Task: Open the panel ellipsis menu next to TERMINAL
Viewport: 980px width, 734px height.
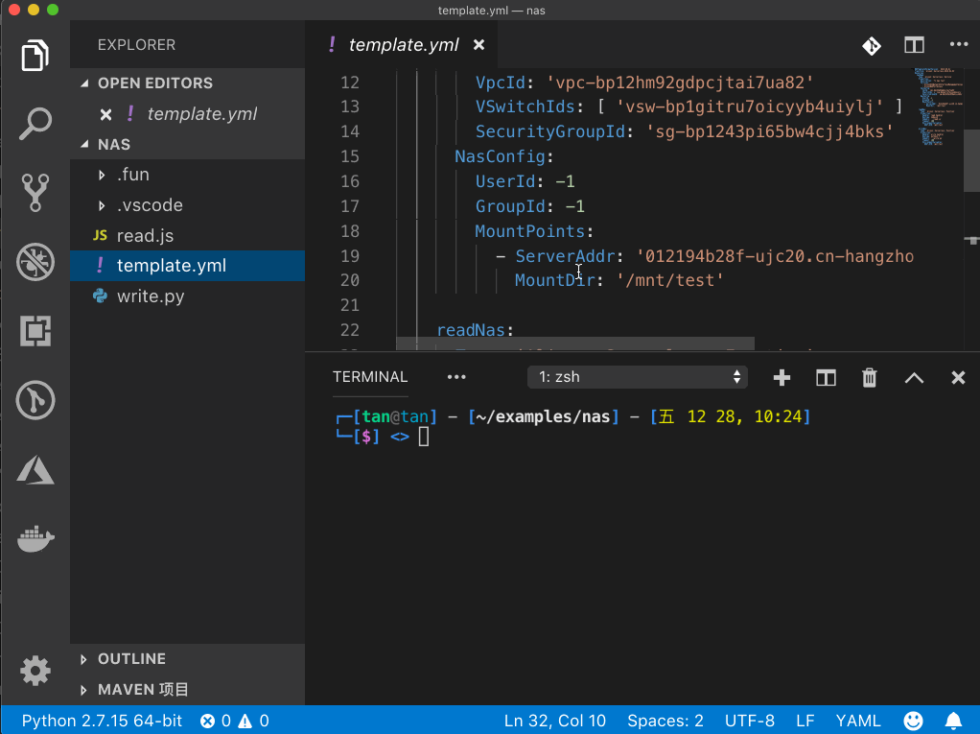Action: [456, 377]
